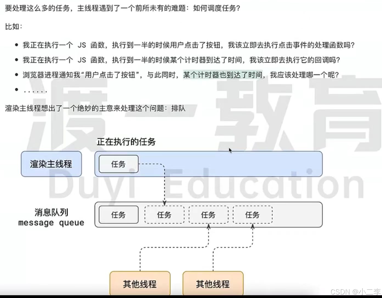Click the bullet about 执行点击事件的处理函数
This screenshot has width=382, height=298.
[x=188, y=45]
